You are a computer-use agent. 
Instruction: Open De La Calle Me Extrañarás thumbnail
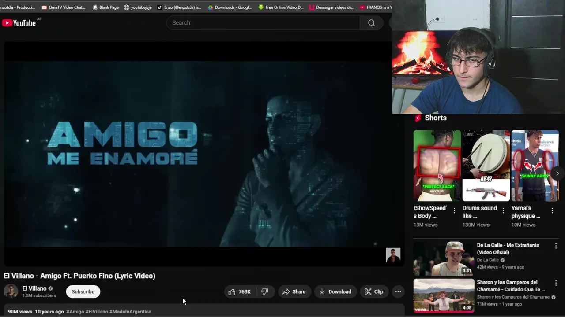click(444, 258)
